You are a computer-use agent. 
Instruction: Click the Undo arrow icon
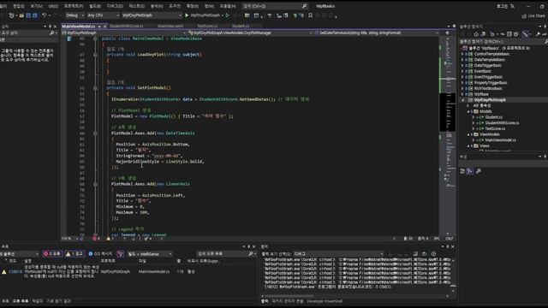(44, 15)
